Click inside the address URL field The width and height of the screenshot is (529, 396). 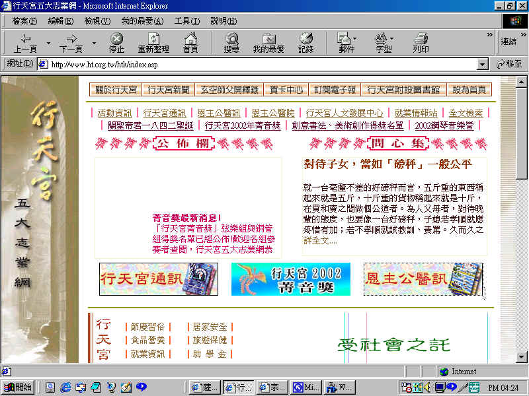(258, 64)
